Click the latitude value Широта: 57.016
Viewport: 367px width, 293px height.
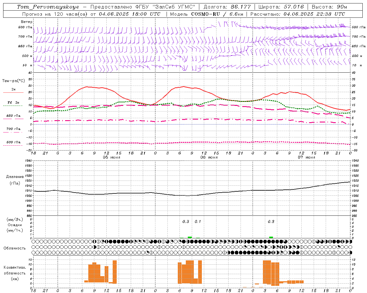click(281, 7)
